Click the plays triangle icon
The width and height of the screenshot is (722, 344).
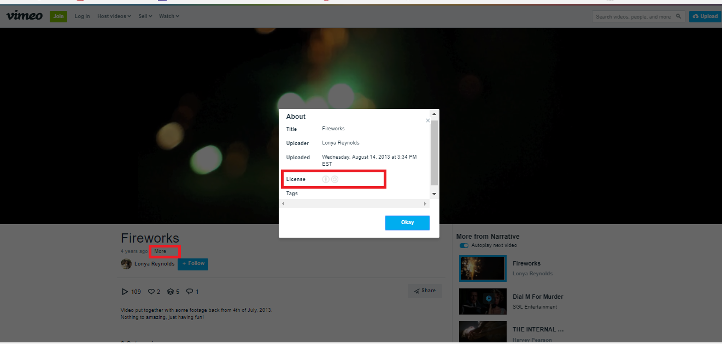click(x=125, y=292)
